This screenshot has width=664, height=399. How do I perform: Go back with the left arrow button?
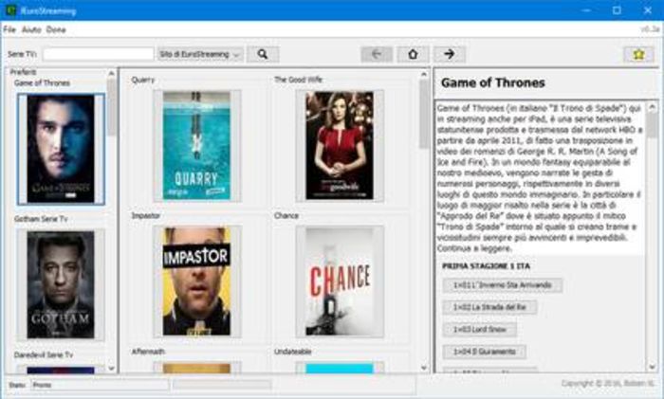click(377, 54)
